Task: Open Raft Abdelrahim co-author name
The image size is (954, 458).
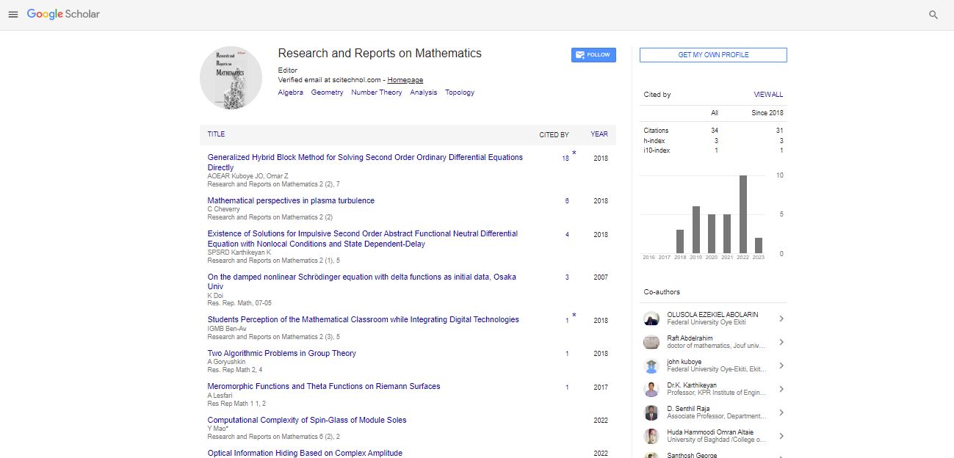Action: pos(690,338)
